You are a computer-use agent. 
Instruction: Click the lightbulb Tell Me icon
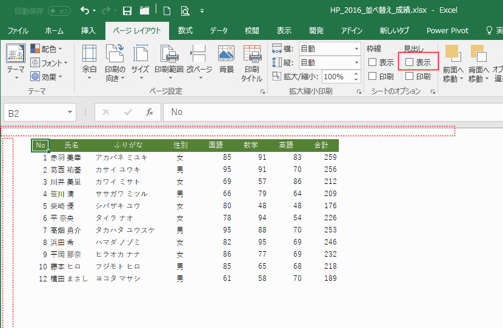point(489,30)
